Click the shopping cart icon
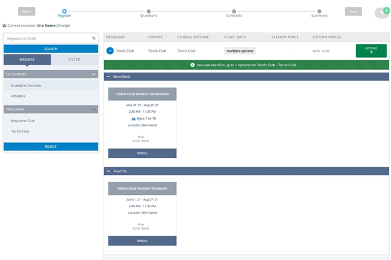The width and height of the screenshot is (391, 260). coord(380,13)
